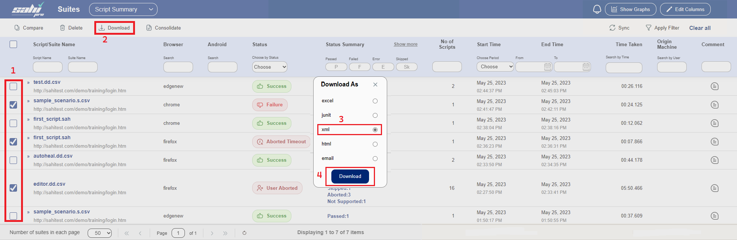Toggle the select-all header checkbox

[x=13, y=45]
